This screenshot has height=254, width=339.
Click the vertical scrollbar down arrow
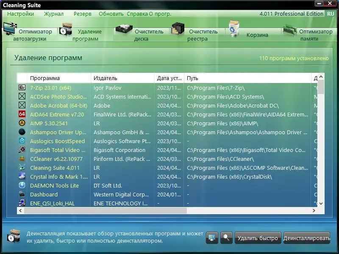pyautogui.click(x=321, y=204)
